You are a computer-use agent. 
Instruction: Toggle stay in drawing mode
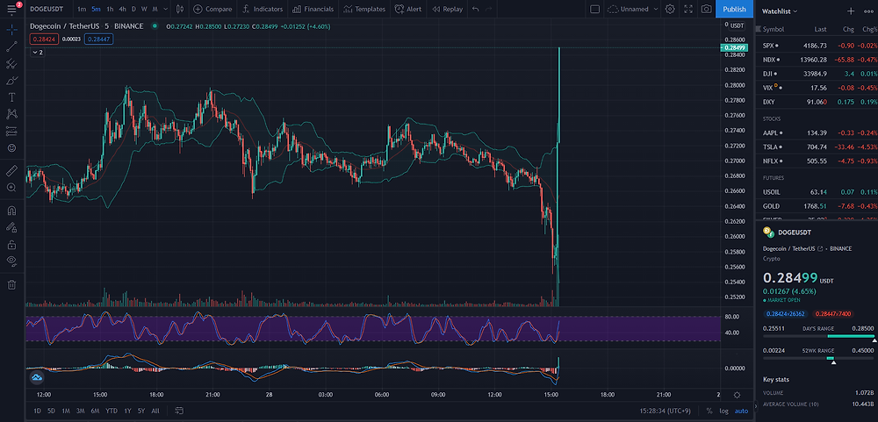pyautogui.click(x=11, y=227)
